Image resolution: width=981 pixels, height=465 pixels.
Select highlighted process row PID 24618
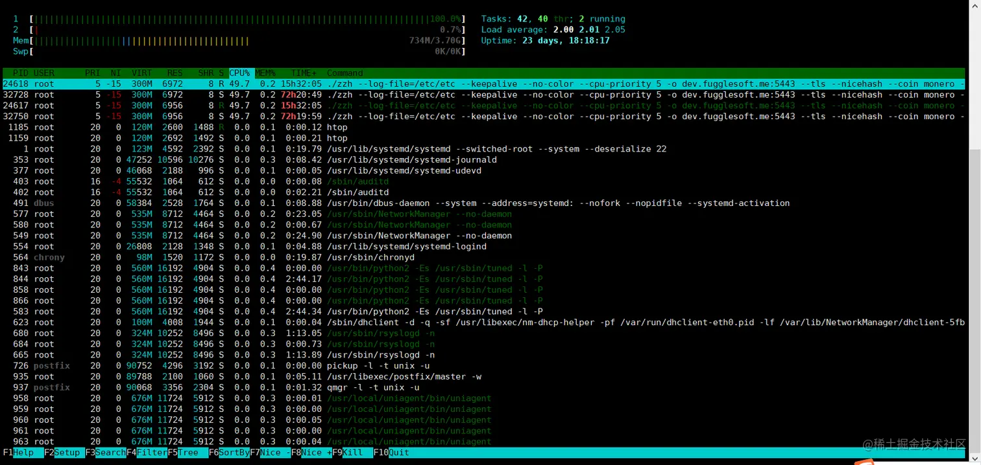pyautogui.click(x=484, y=84)
